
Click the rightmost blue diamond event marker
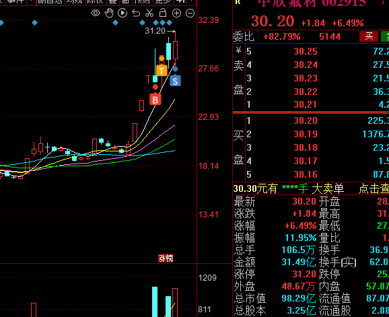click(x=169, y=23)
